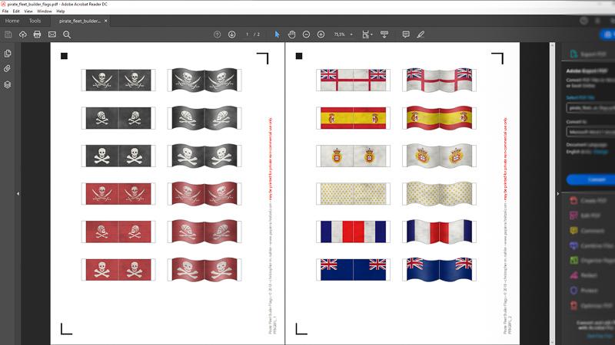Open the Find text magnifier tool

point(67,34)
